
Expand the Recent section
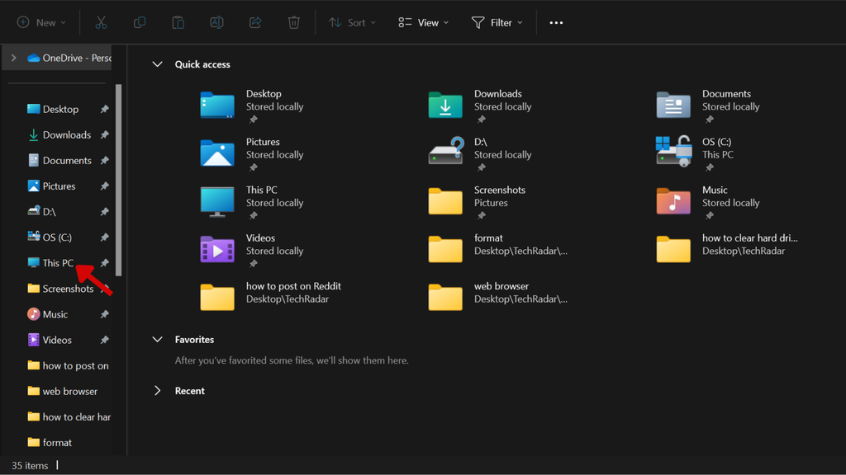(157, 391)
